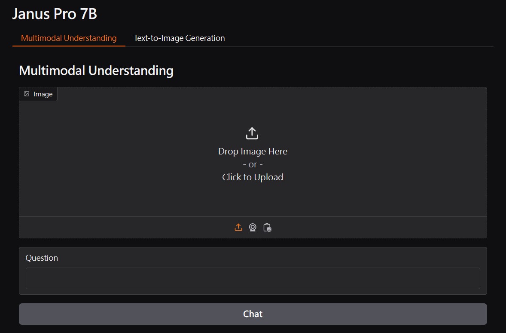Select the upload file source icon
The width and height of the screenshot is (506, 333).
[x=238, y=228]
